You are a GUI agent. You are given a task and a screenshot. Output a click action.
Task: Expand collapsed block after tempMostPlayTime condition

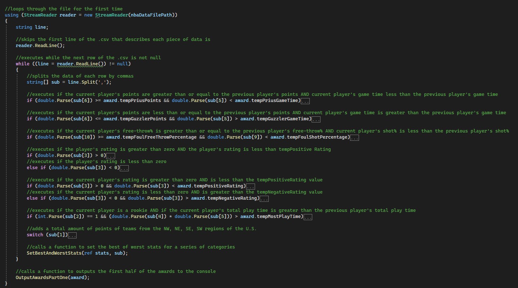308,217
